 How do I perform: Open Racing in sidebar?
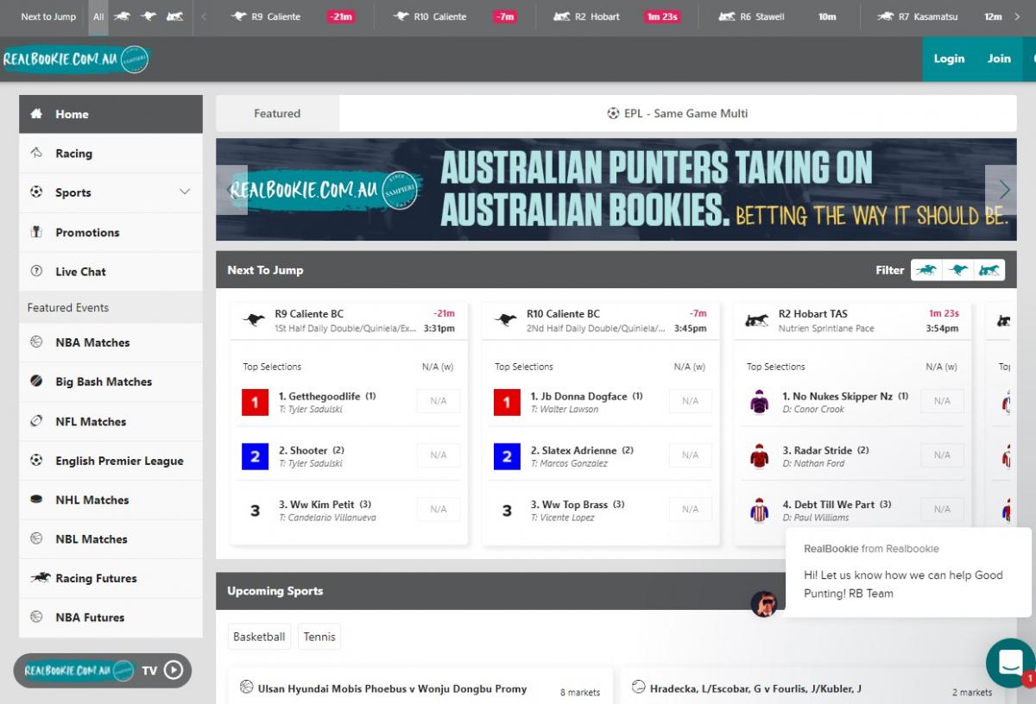click(111, 154)
